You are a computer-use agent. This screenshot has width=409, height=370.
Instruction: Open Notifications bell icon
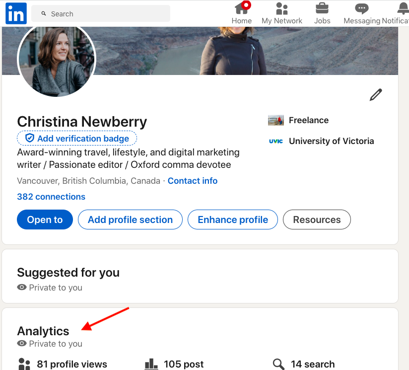click(403, 9)
